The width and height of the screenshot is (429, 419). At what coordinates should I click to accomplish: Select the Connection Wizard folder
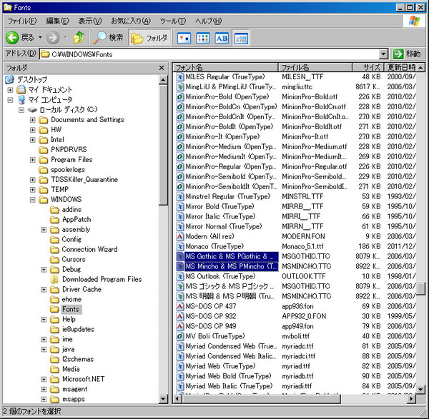point(89,249)
